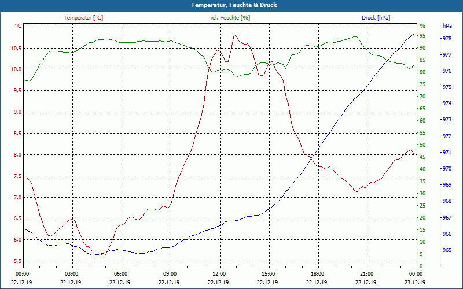Click the 20 tick on the humidity axis
463x289 pixels.
coord(422,218)
